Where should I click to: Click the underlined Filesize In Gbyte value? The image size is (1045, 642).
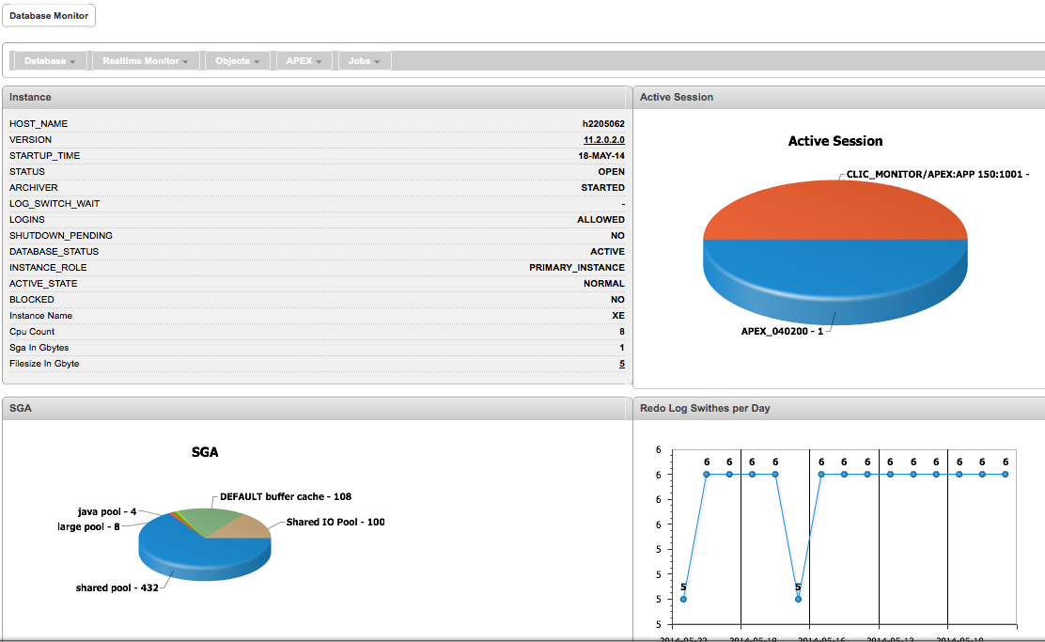pos(621,363)
